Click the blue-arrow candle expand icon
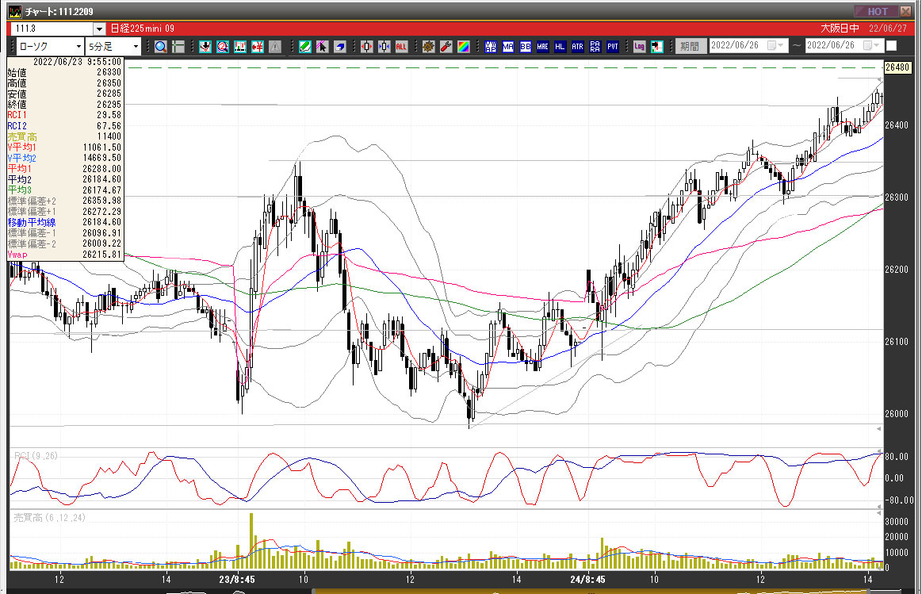The width and height of the screenshot is (922, 594). coord(384,47)
